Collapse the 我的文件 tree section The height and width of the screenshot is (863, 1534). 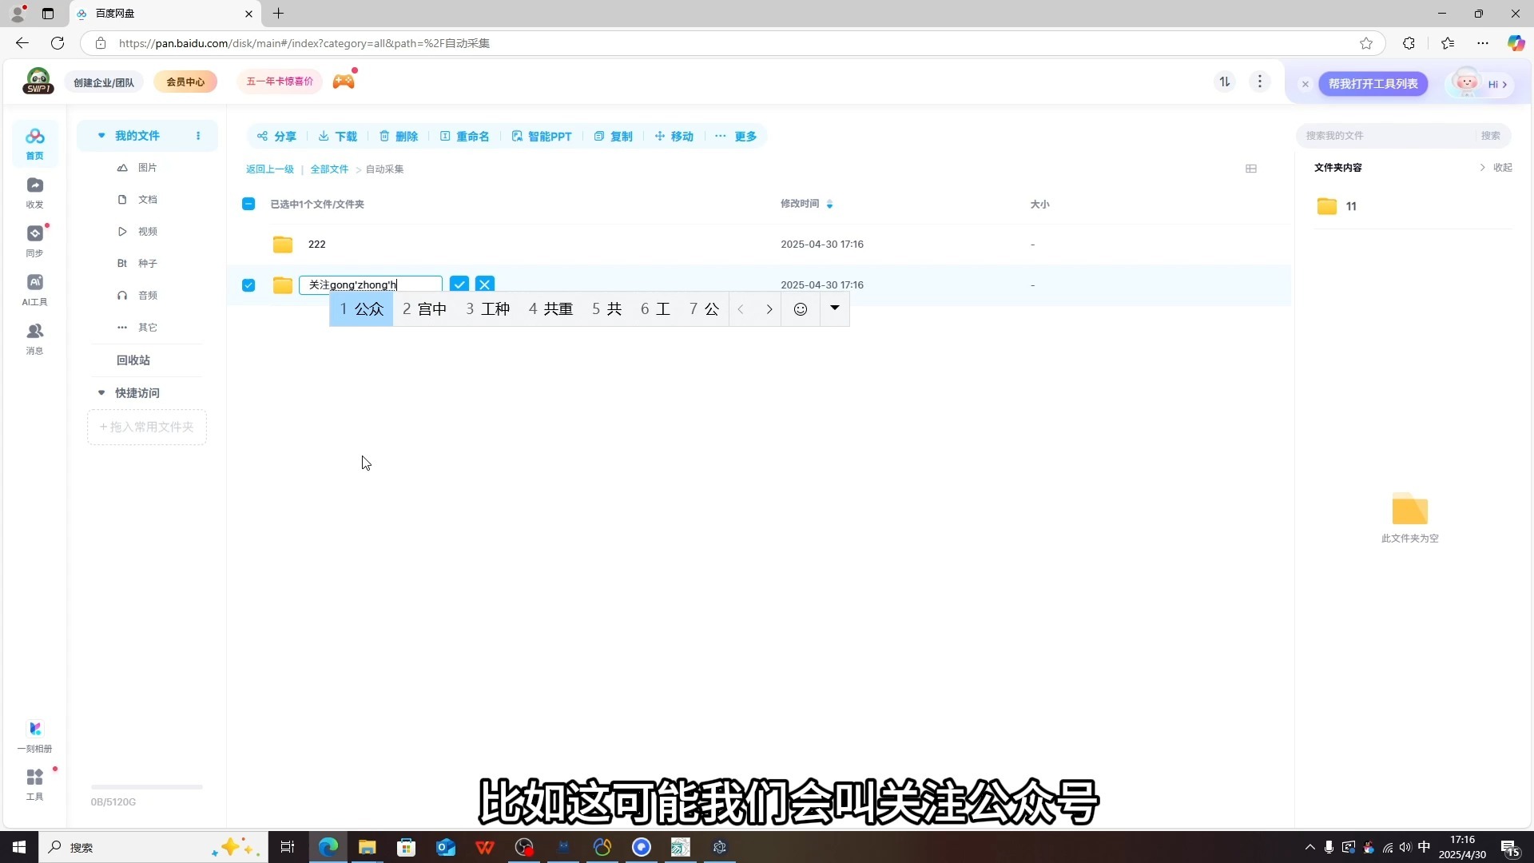pos(101,136)
